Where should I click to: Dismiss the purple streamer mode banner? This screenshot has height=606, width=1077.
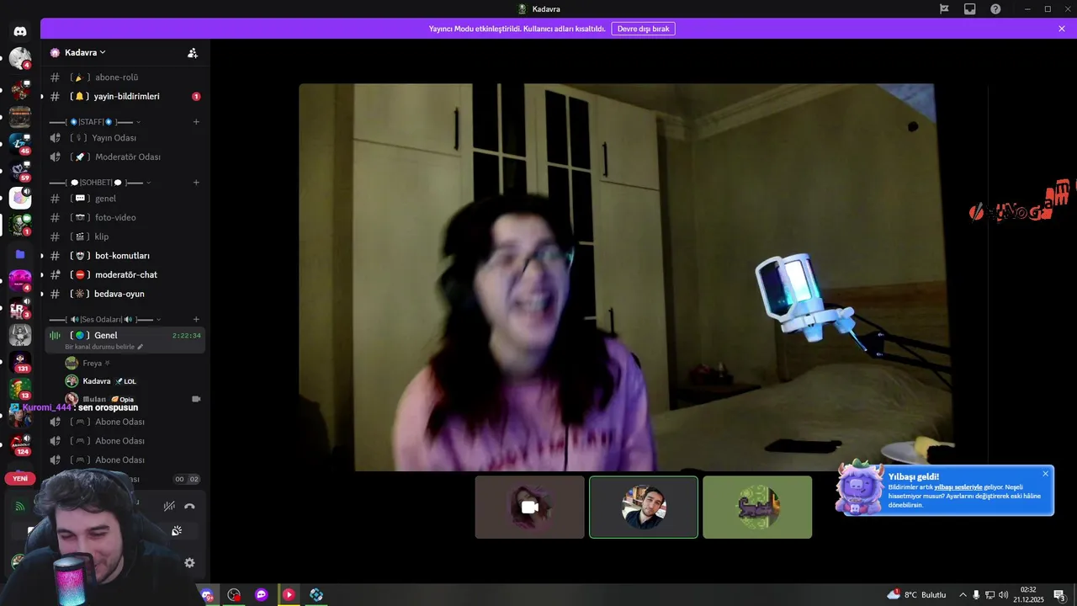pos(1062,29)
